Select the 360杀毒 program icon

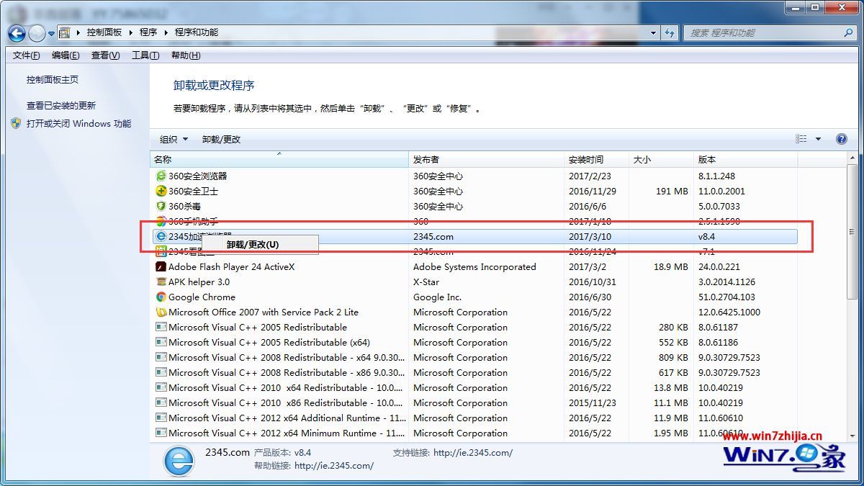click(x=161, y=206)
